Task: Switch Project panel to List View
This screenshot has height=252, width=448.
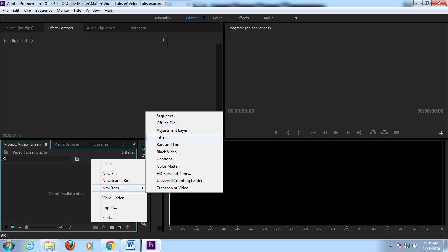Action: (5, 227)
